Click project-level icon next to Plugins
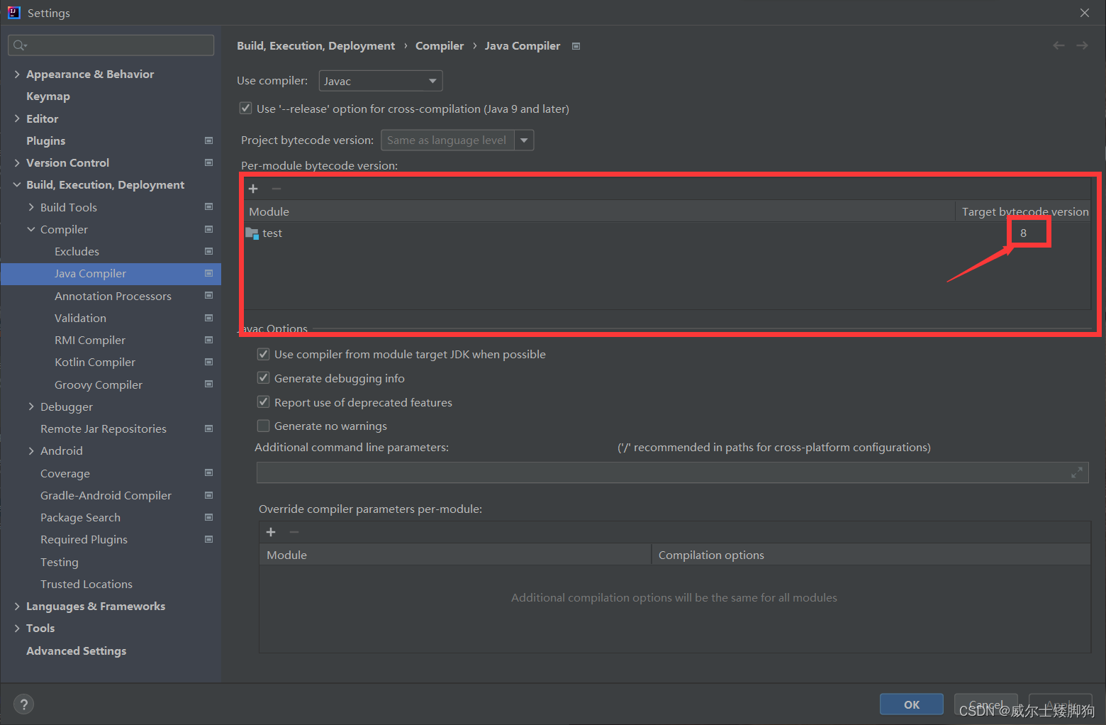Viewport: 1106px width, 725px height. [x=208, y=140]
